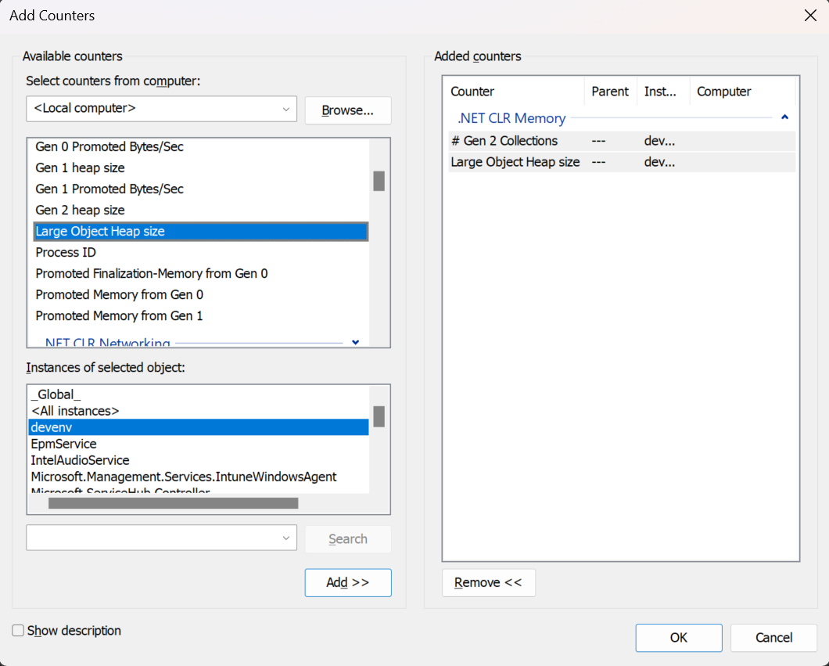
Task: Sort added counters by the Counter column
Action: tap(472, 91)
